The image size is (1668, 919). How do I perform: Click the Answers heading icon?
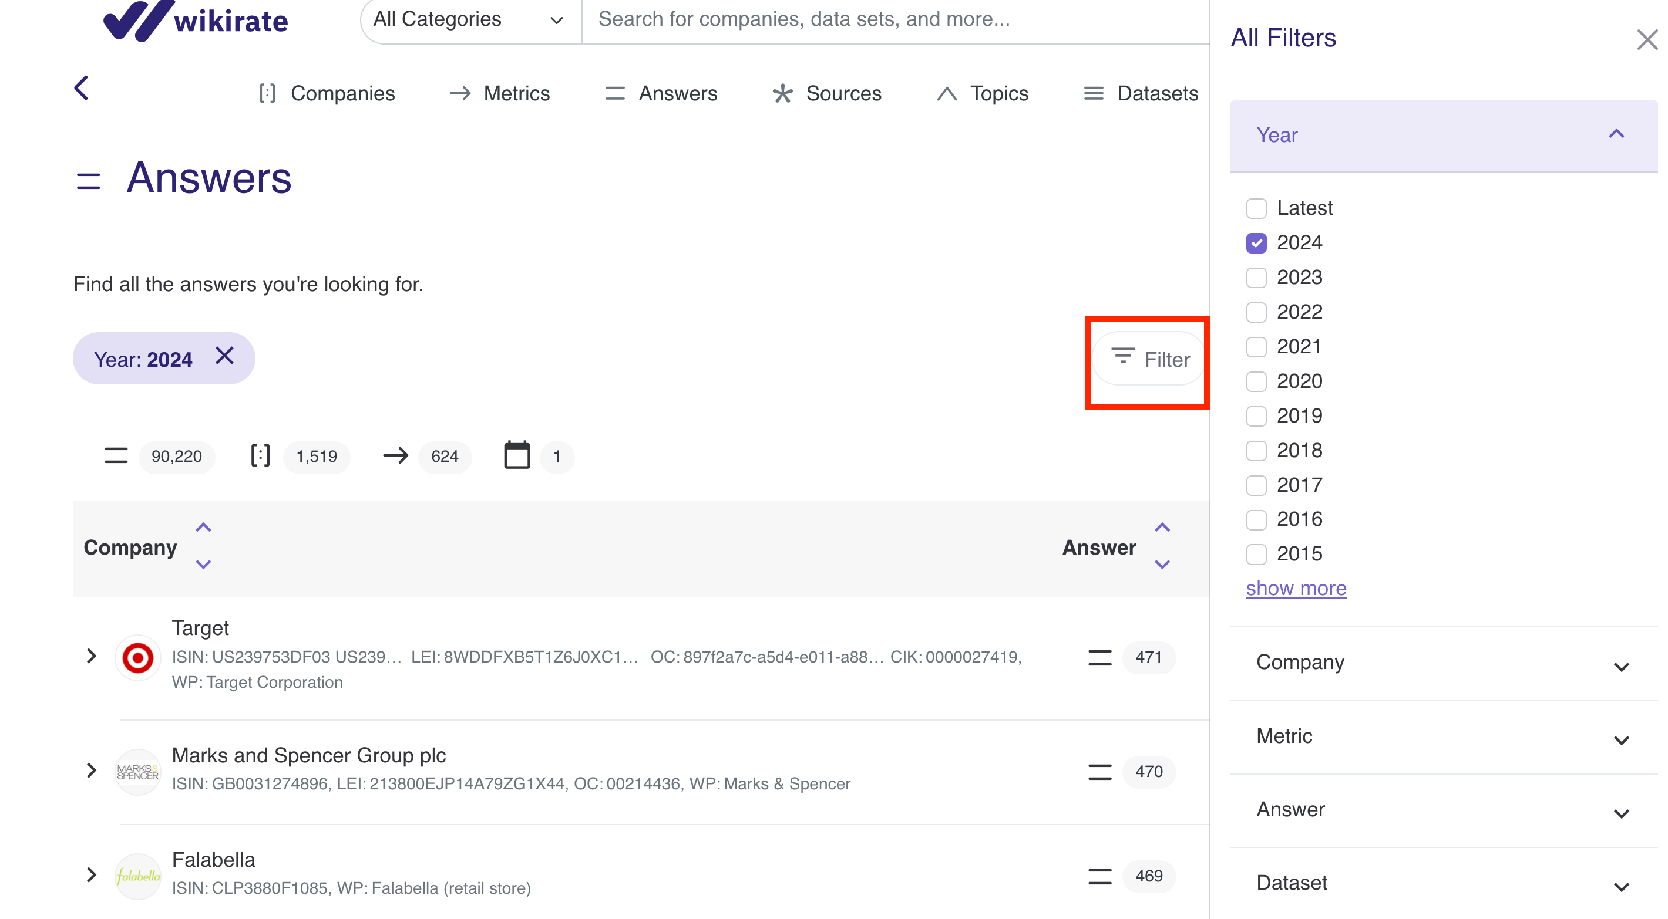[88, 181]
